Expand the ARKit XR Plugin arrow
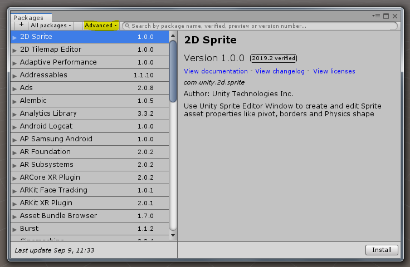 click(x=14, y=204)
